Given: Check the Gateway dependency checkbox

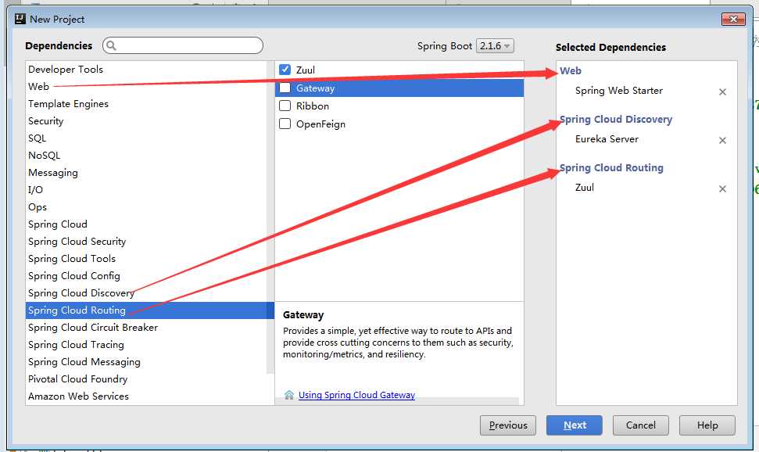Looking at the screenshot, I should click(x=285, y=88).
